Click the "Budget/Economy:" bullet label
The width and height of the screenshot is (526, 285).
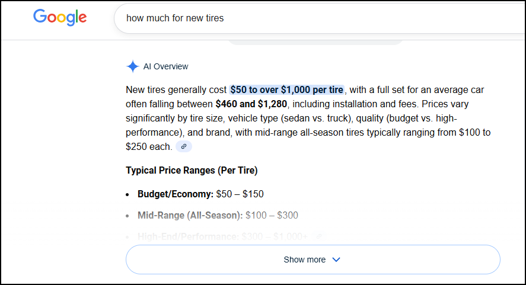176,194
